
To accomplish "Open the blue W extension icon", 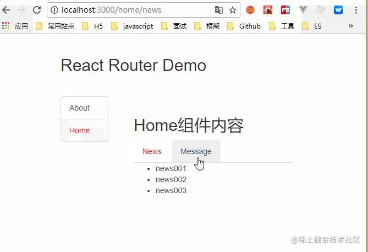I will pyautogui.click(x=338, y=10).
